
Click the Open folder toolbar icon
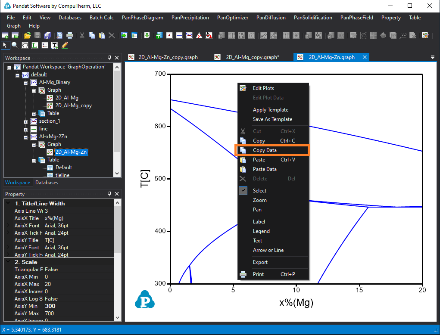pyautogui.click(x=27, y=35)
